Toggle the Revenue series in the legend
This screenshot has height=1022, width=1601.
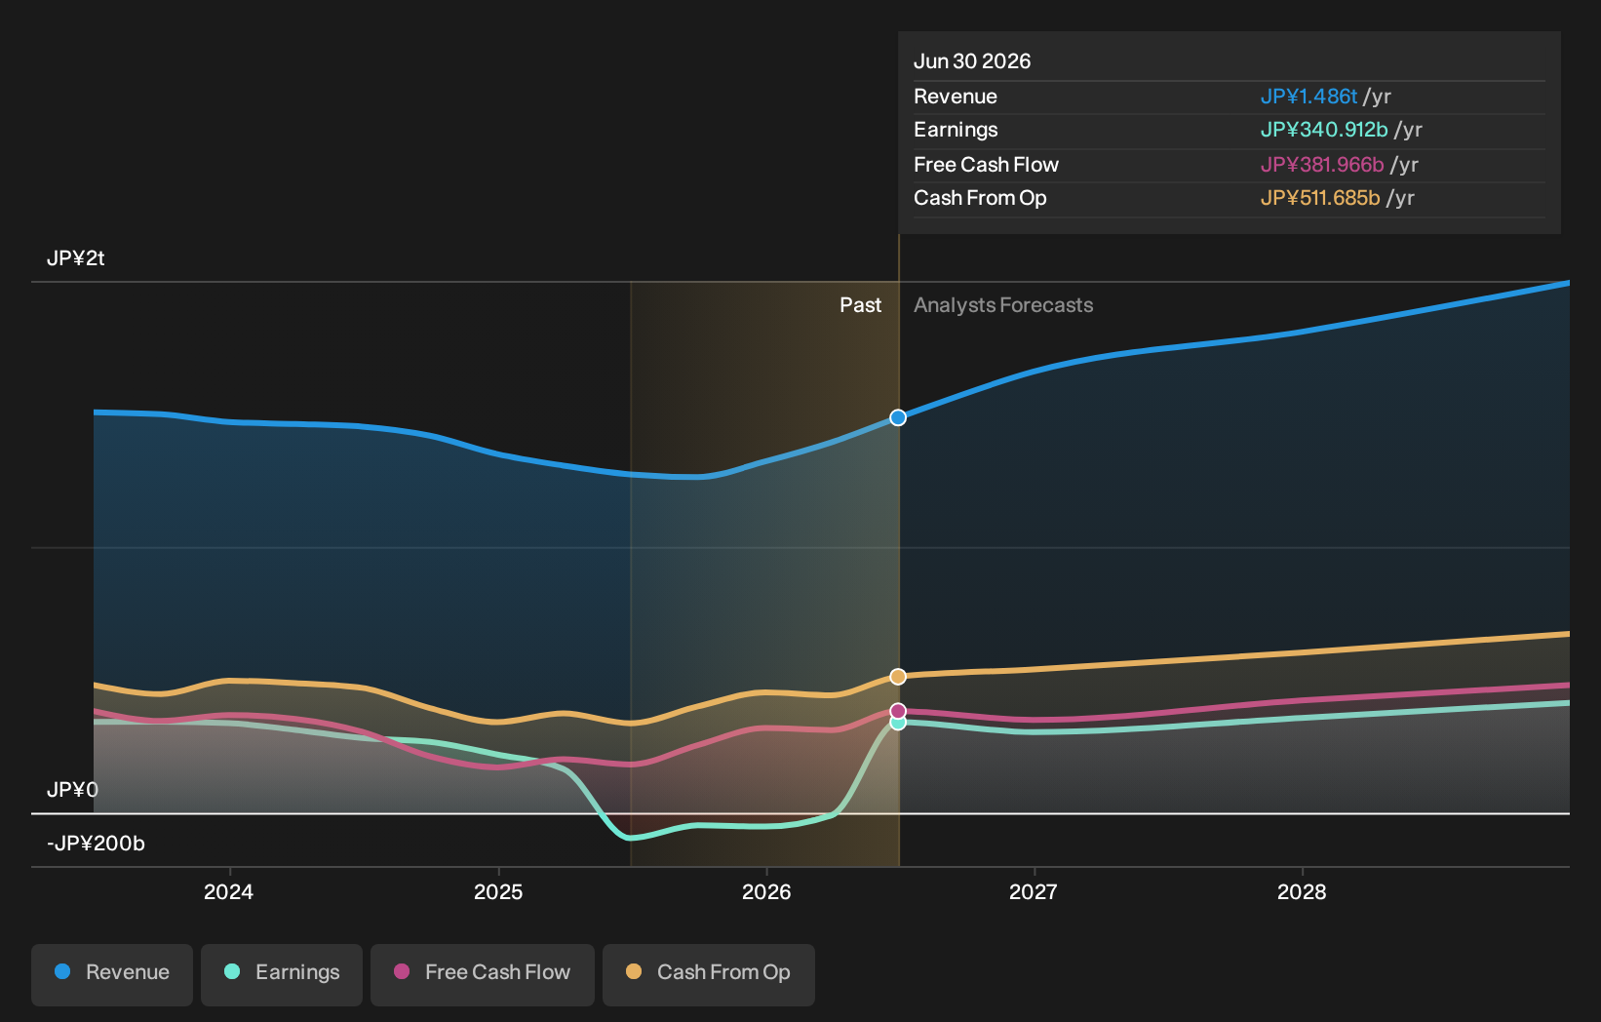112,974
